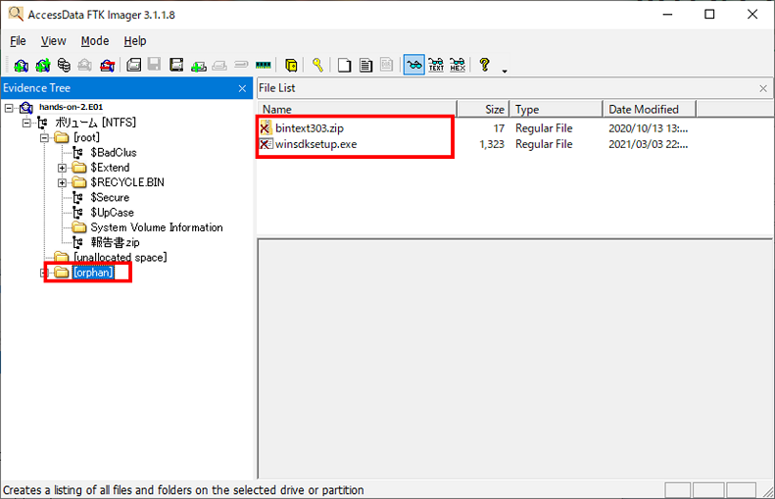Click Detect EFS Encryption key icon
The height and width of the screenshot is (499, 775).
click(317, 65)
